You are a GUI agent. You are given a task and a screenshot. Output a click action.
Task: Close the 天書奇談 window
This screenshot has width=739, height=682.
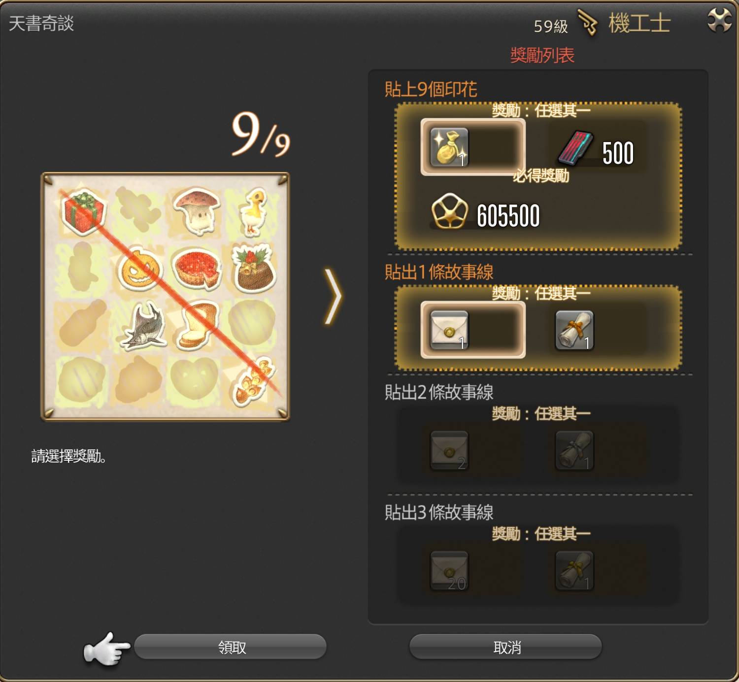click(719, 20)
